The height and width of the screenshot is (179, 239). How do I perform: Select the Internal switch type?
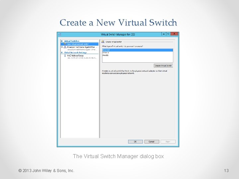click(x=138, y=52)
